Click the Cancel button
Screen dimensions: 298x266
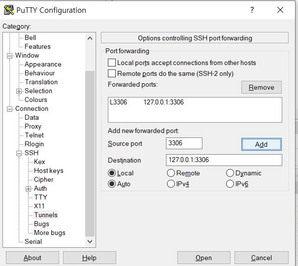(x=262, y=258)
